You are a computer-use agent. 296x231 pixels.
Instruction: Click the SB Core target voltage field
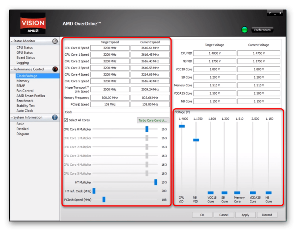pyautogui.click(x=215, y=77)
